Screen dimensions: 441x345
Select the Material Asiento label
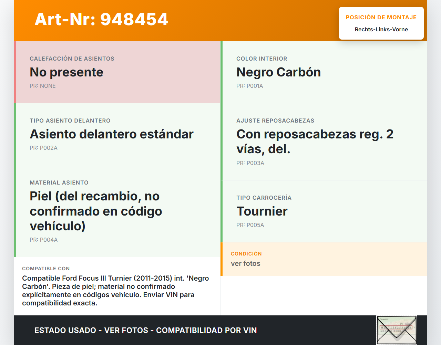coord(59,182)
